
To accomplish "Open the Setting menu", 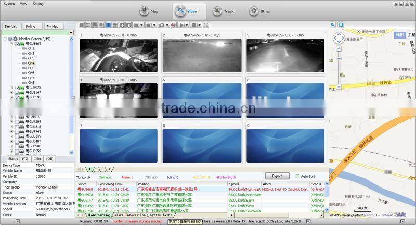I will pyautogui.click(x=38, y=4).
